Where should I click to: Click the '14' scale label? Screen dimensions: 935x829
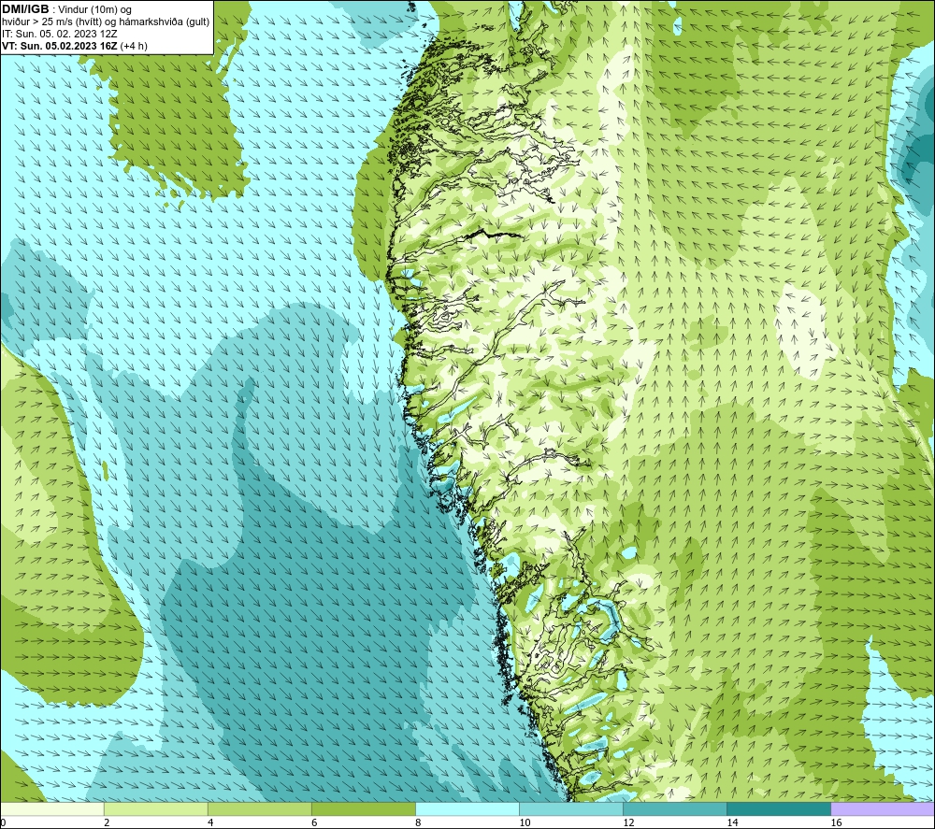732,823
